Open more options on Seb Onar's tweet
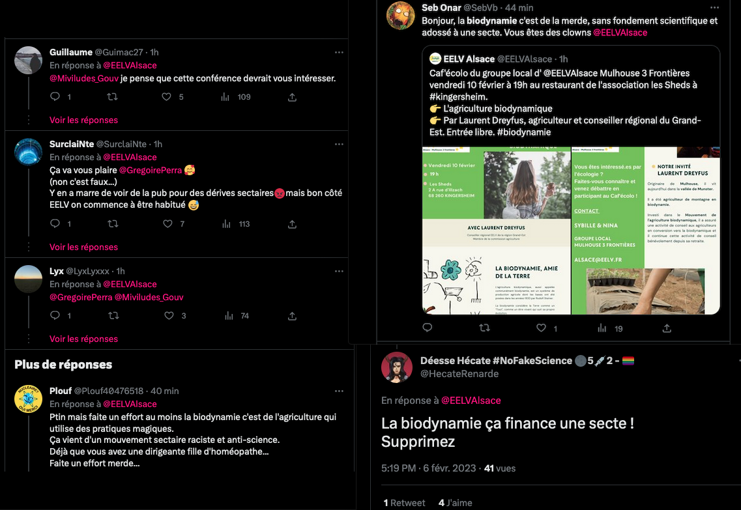Screen dimensions: 741x510 714,8
